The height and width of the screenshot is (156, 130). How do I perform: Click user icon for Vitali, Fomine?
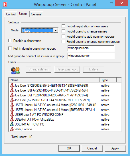pyautogui.click(x=12, y=129)
